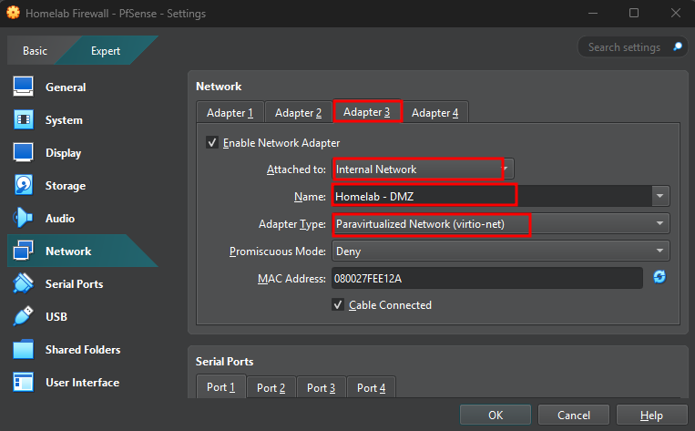The height and width of the screenshot is (431, 695).
Task: Click the Cancel button
Action: coord(574,415)
